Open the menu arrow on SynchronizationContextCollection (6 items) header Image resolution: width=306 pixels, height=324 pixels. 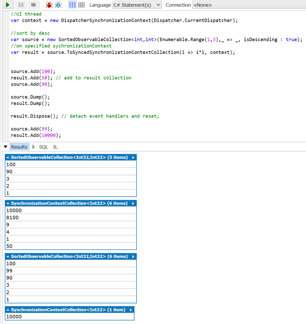click(x=133, y=203)
